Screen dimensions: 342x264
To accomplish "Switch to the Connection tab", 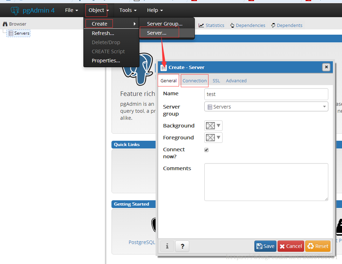I will tap(194, 81).
